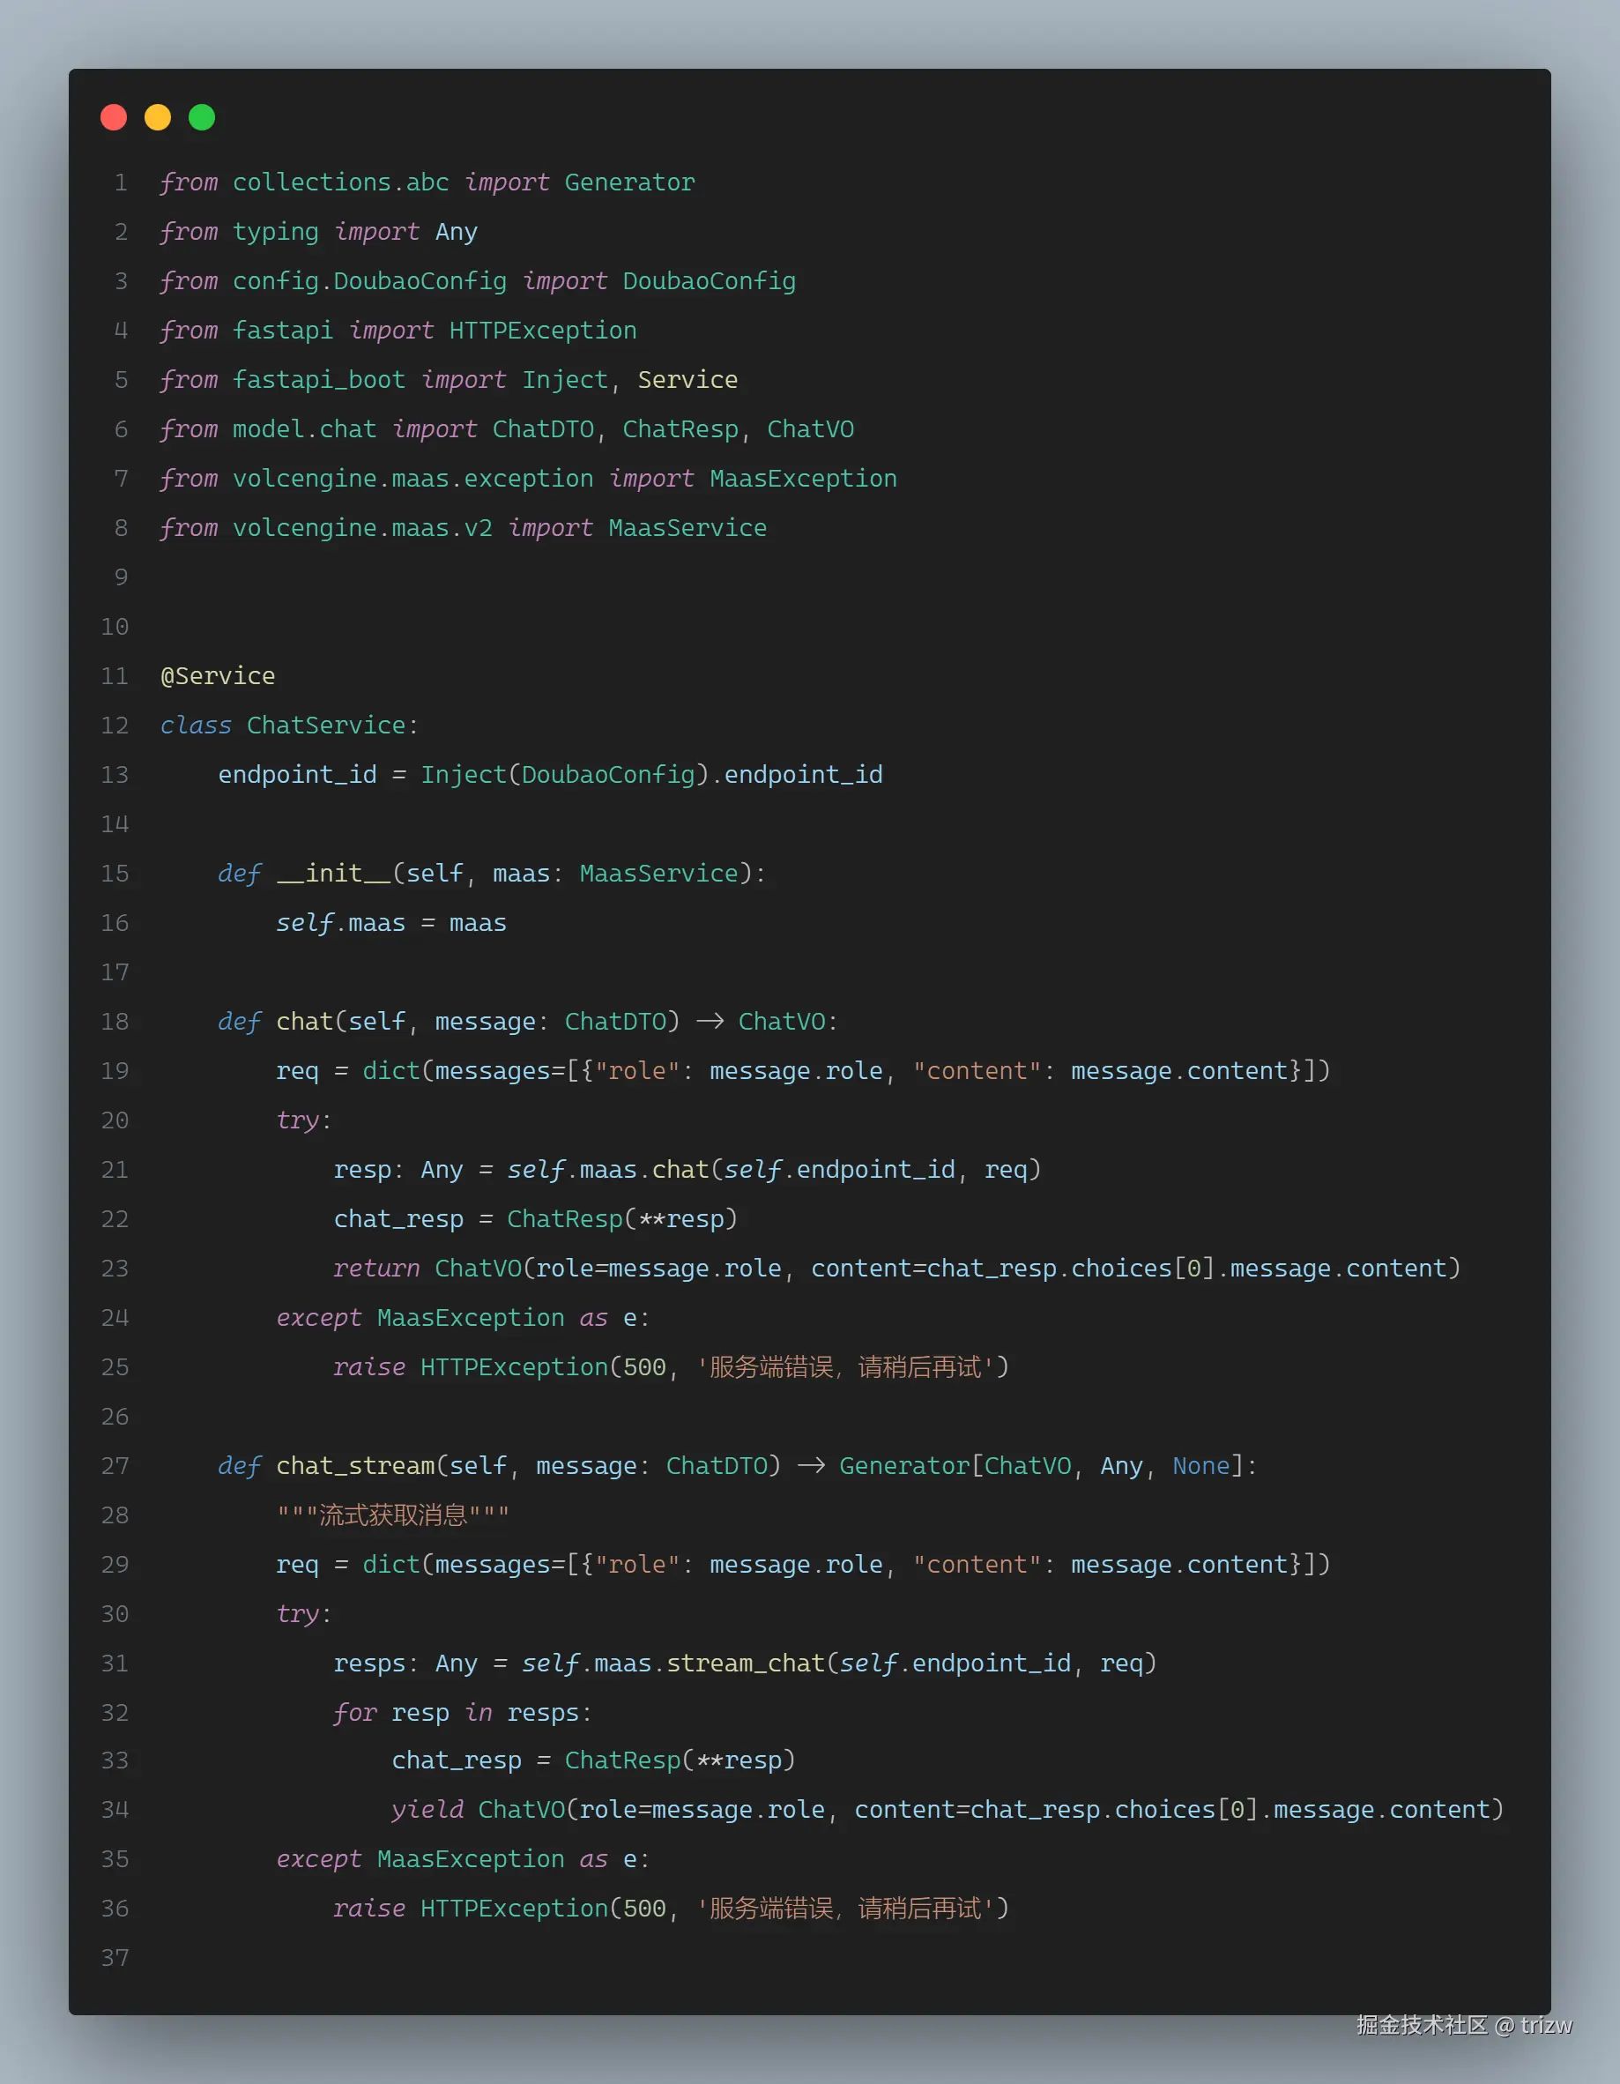Click 'chat_resp' variable on line 33
This screenshot has width=1620, height=2084.
pos(456,1760)
